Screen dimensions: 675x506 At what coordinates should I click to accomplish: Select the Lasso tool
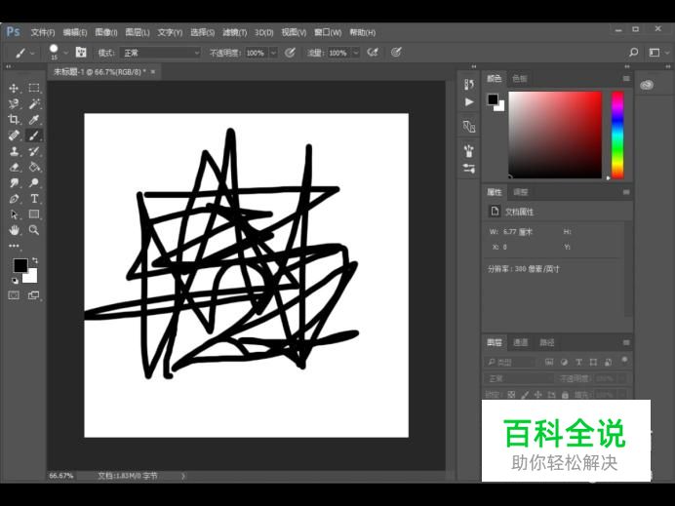click(x=14, y=103)
